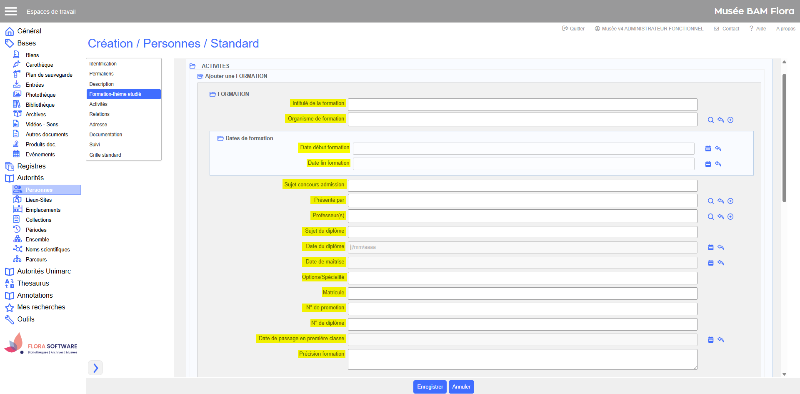Click the reset arrow beside Date fin formation
Screen dimensions: 800x394
click(x=718, y=164)
